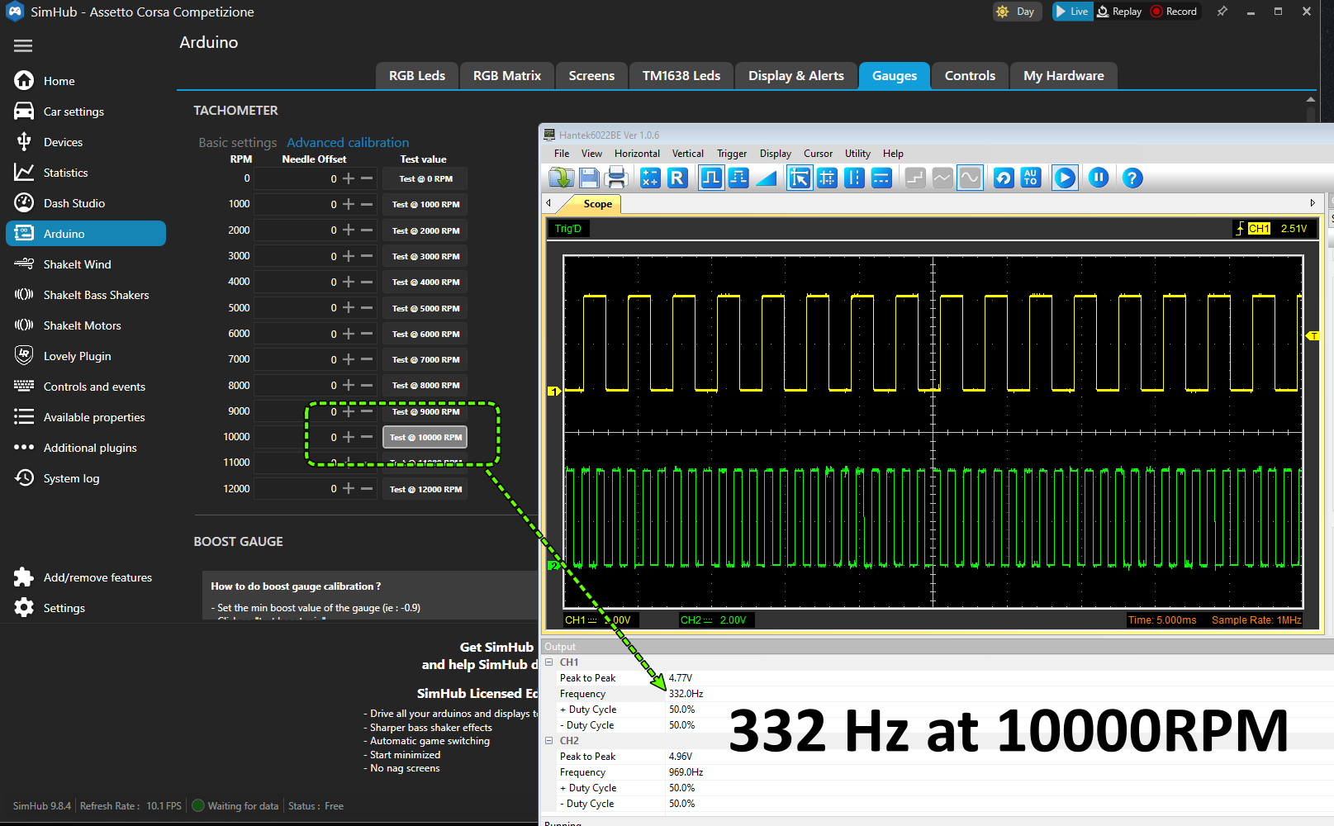
Task: Start acquisition with blue play icon
Action: coord(1065,178)
